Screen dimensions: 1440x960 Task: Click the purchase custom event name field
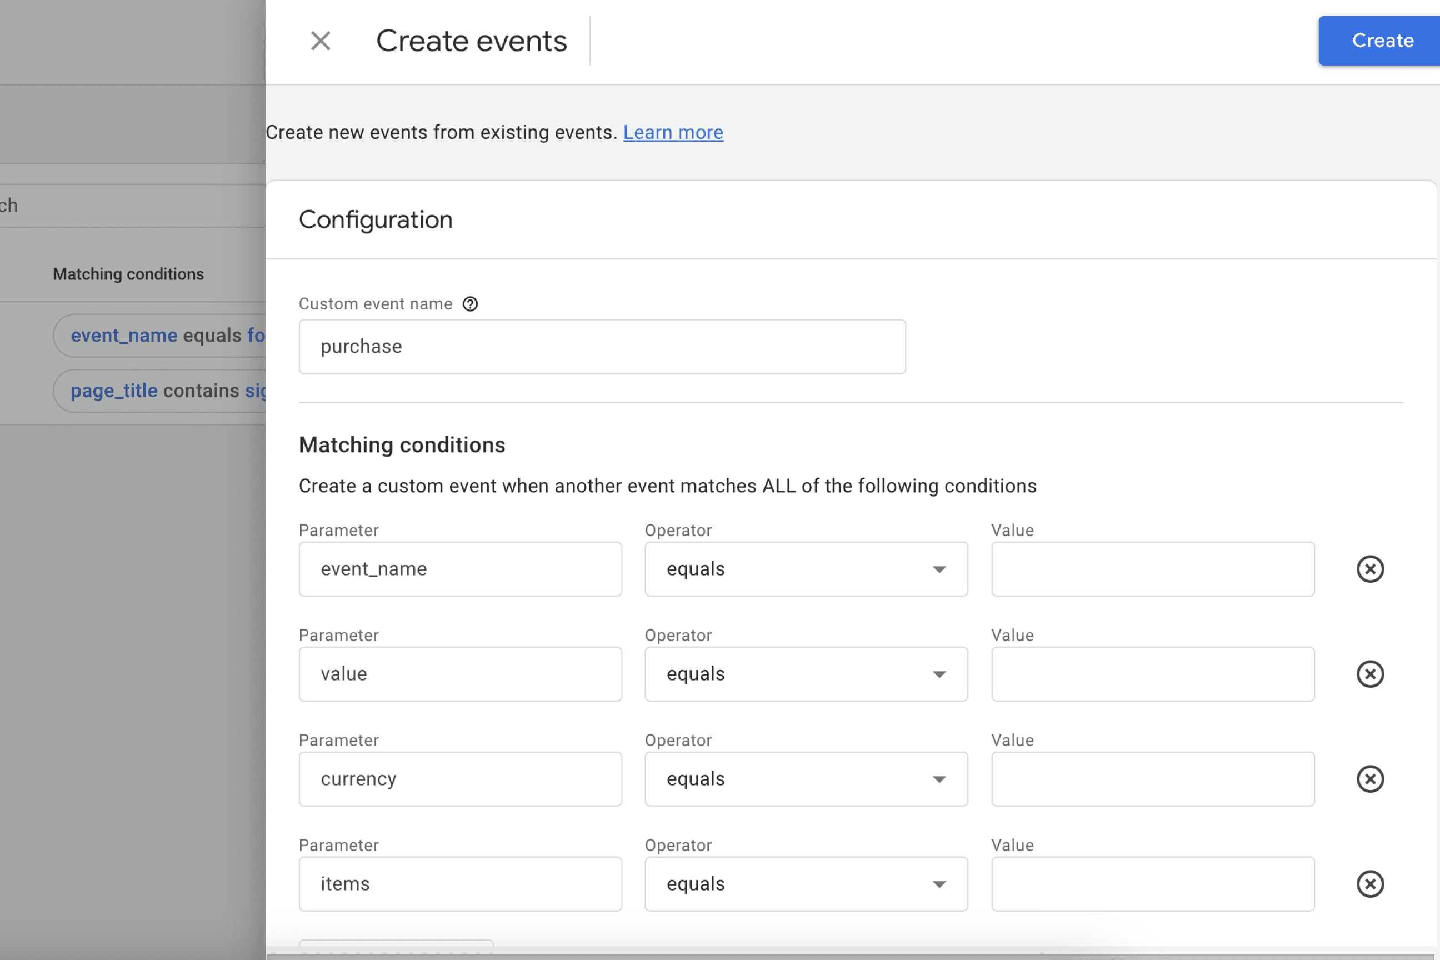[601, 346]
